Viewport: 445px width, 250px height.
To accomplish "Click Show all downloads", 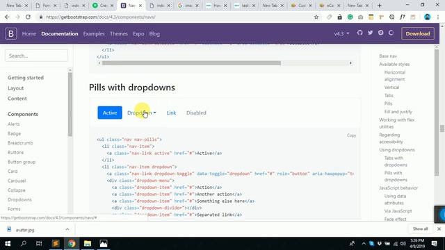I will [x=420, y=228].
